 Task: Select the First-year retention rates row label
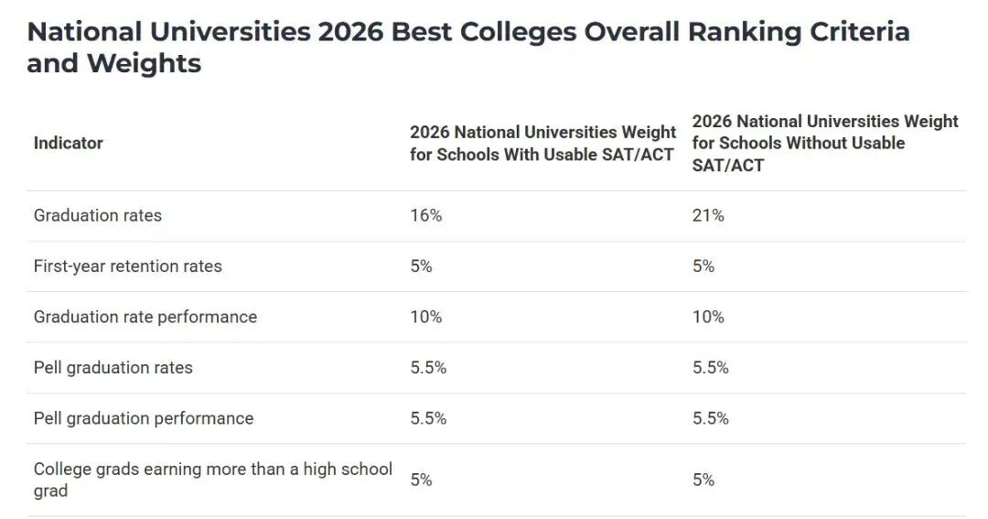(128, 266)
